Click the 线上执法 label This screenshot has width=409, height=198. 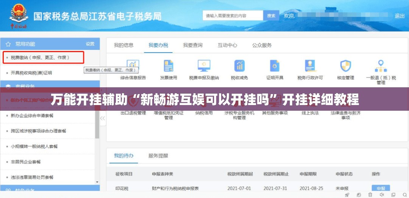tap(310, 113)
